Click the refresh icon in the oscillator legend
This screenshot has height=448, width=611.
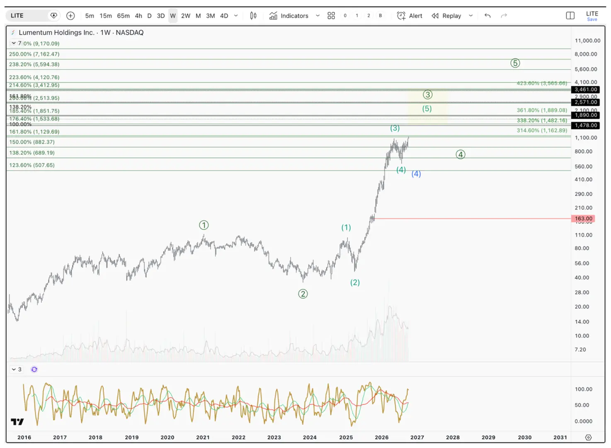tap(34, 369)
